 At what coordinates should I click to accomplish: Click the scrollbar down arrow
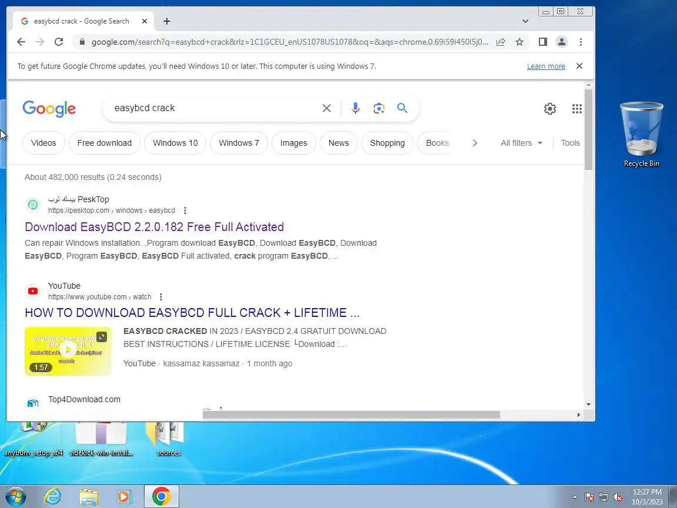[x=588, y=405]
